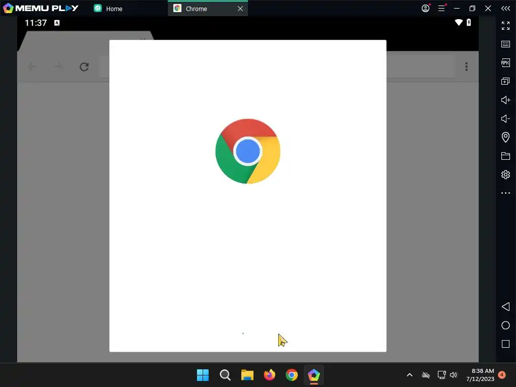Viewport: 516px width, 387px height.
Task: Close the Chrome tab in MEmu
Action: pyautogui.click(x=240, y=9)
